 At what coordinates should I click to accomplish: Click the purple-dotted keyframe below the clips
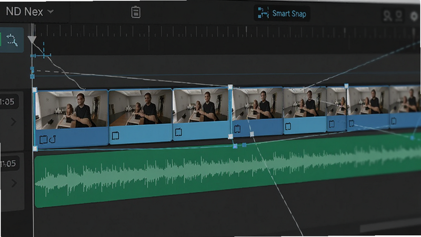pyautogui.click(x=235, y=146)
